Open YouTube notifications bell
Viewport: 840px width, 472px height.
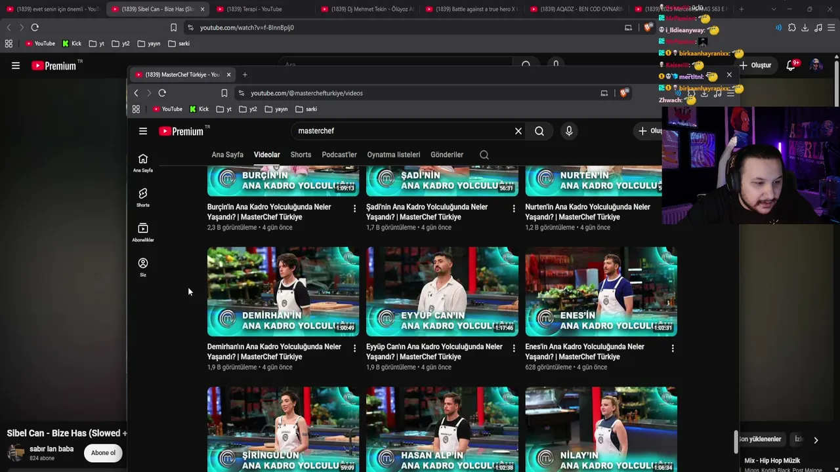(x=791, y=65)
